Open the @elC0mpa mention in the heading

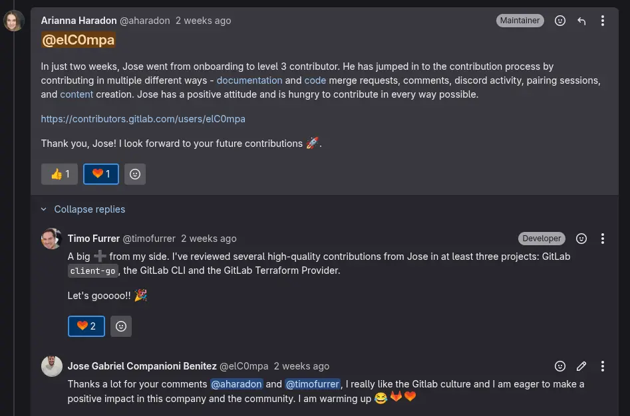(78, 41)
